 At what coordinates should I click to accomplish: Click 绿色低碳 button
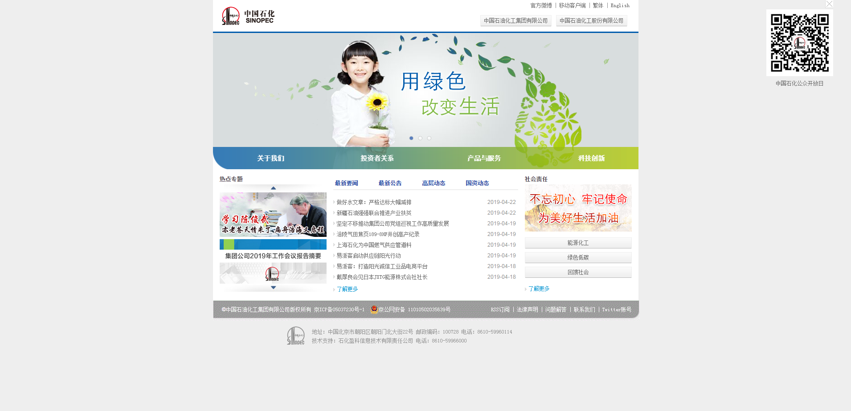578,257
